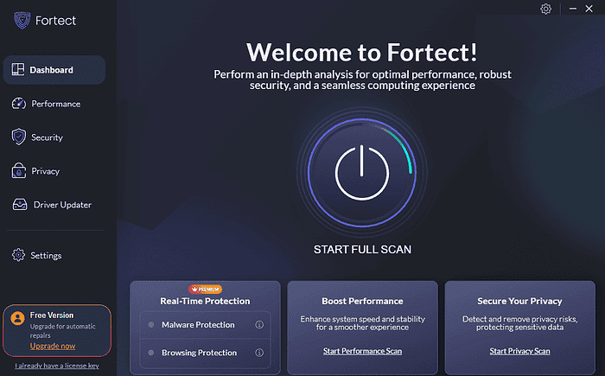
Task: Click the Security shield icon in the sidebar
Action: [18, 137]
